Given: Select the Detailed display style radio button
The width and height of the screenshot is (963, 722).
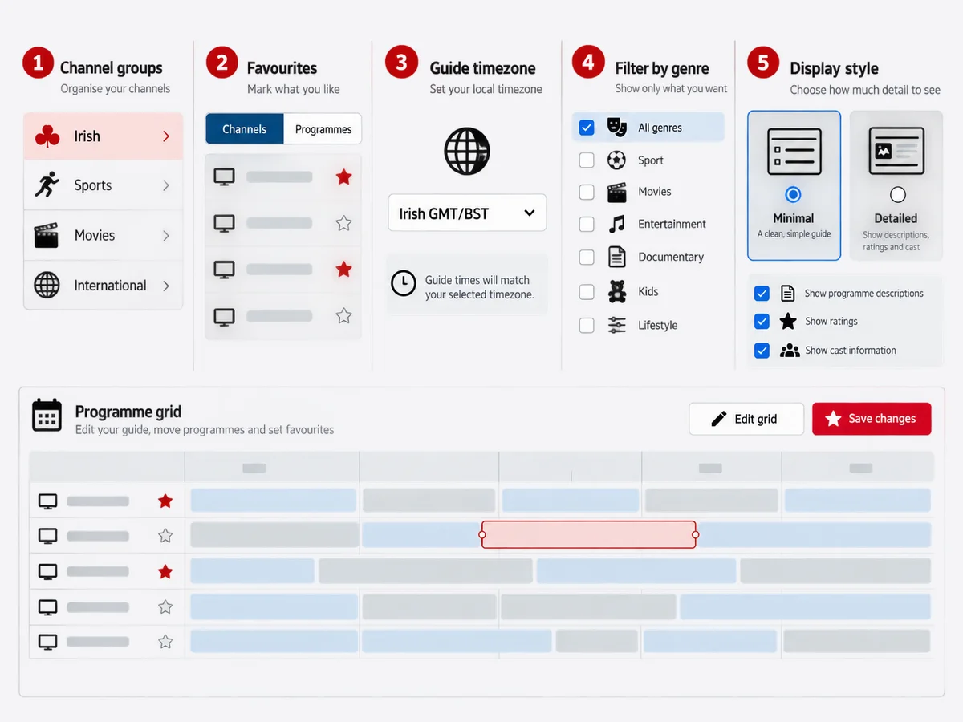Looking at the screenshot, I should [x=898, y=194].
